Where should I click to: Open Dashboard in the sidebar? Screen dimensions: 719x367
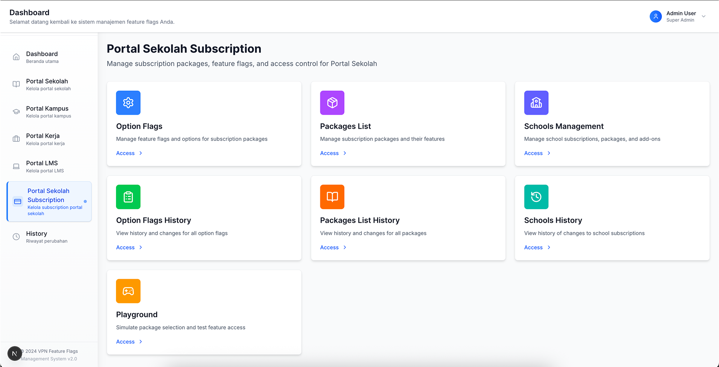tap(49, 57)
